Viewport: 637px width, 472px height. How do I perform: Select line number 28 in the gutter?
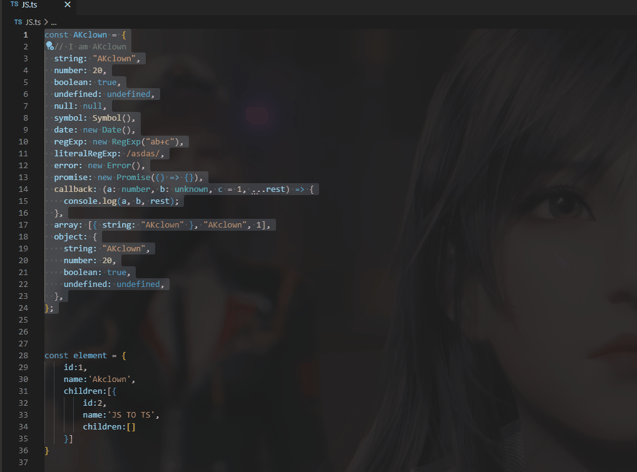tap(23, 355)
